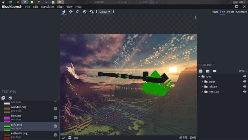
Task: Expand the rightLeg folder
Action: click(x=202, y=91)
